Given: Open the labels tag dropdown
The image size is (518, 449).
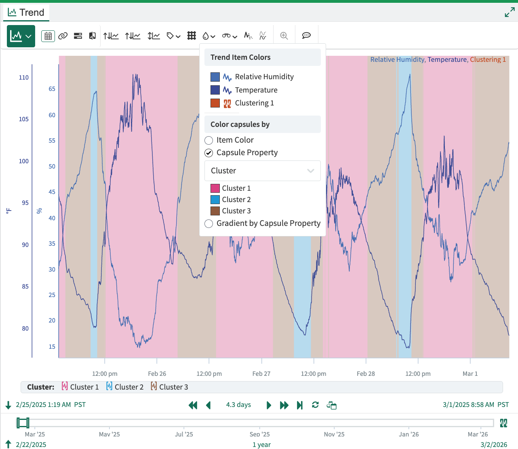Looking at the screenshot, I should pyautogui.click(x=173, y=36).
